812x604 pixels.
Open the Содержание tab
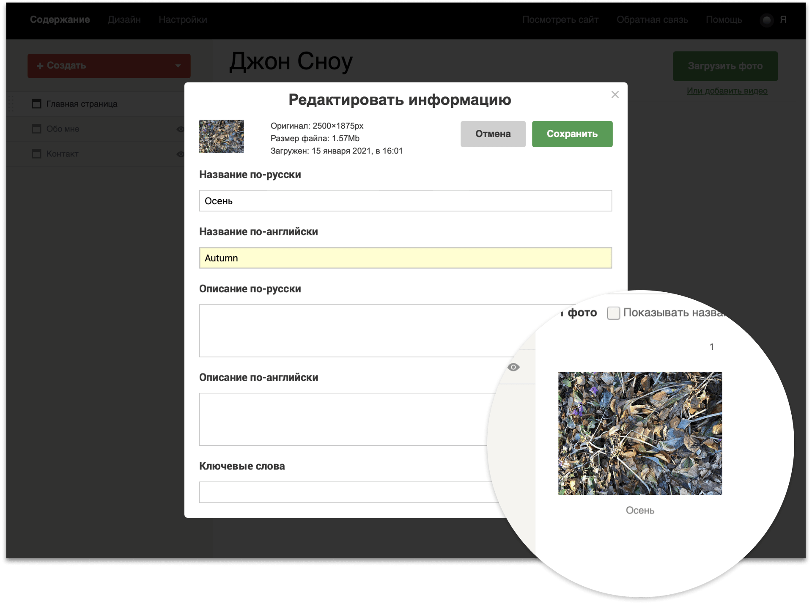click(x=60, y=20)
